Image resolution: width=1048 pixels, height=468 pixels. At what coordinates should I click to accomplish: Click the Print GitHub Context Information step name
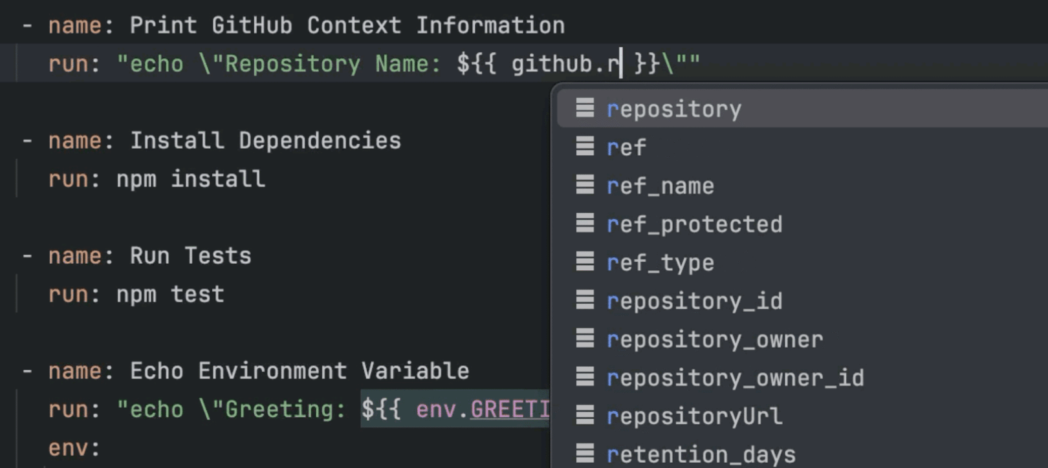click(x=347, y=26)
